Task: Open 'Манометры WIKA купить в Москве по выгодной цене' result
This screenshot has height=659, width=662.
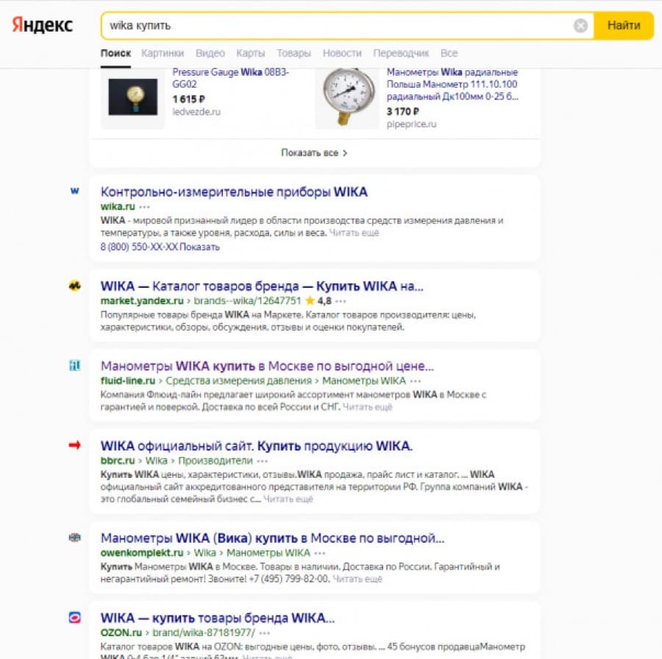Action: click(267, 366)
